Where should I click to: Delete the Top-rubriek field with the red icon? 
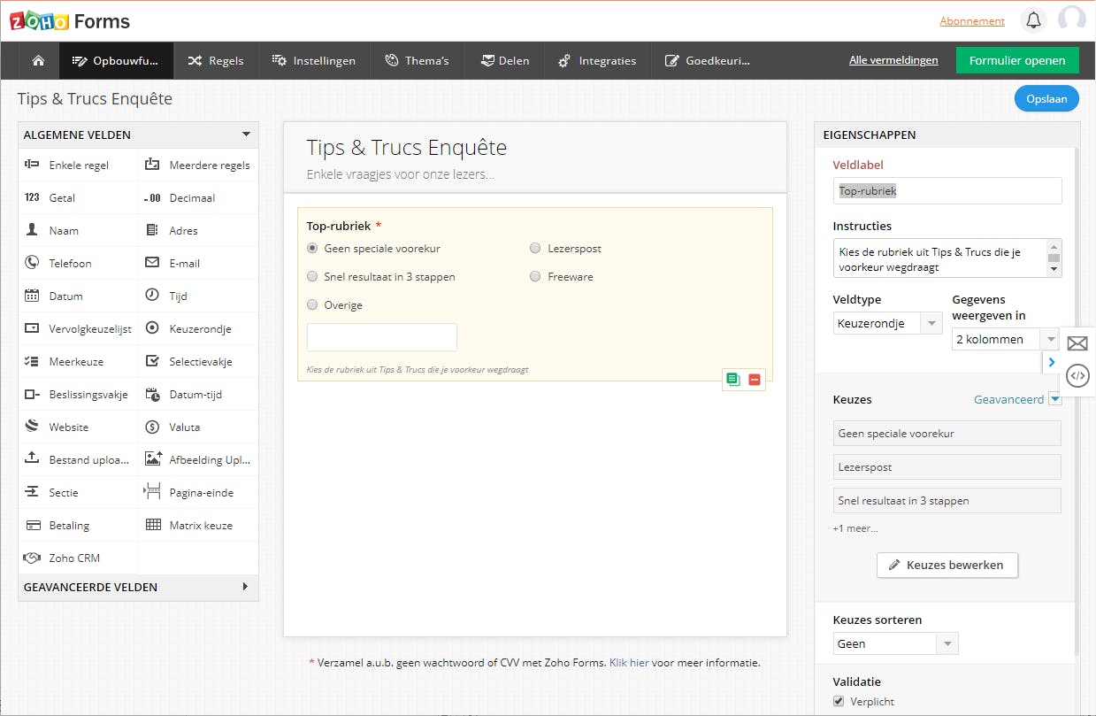755,380
